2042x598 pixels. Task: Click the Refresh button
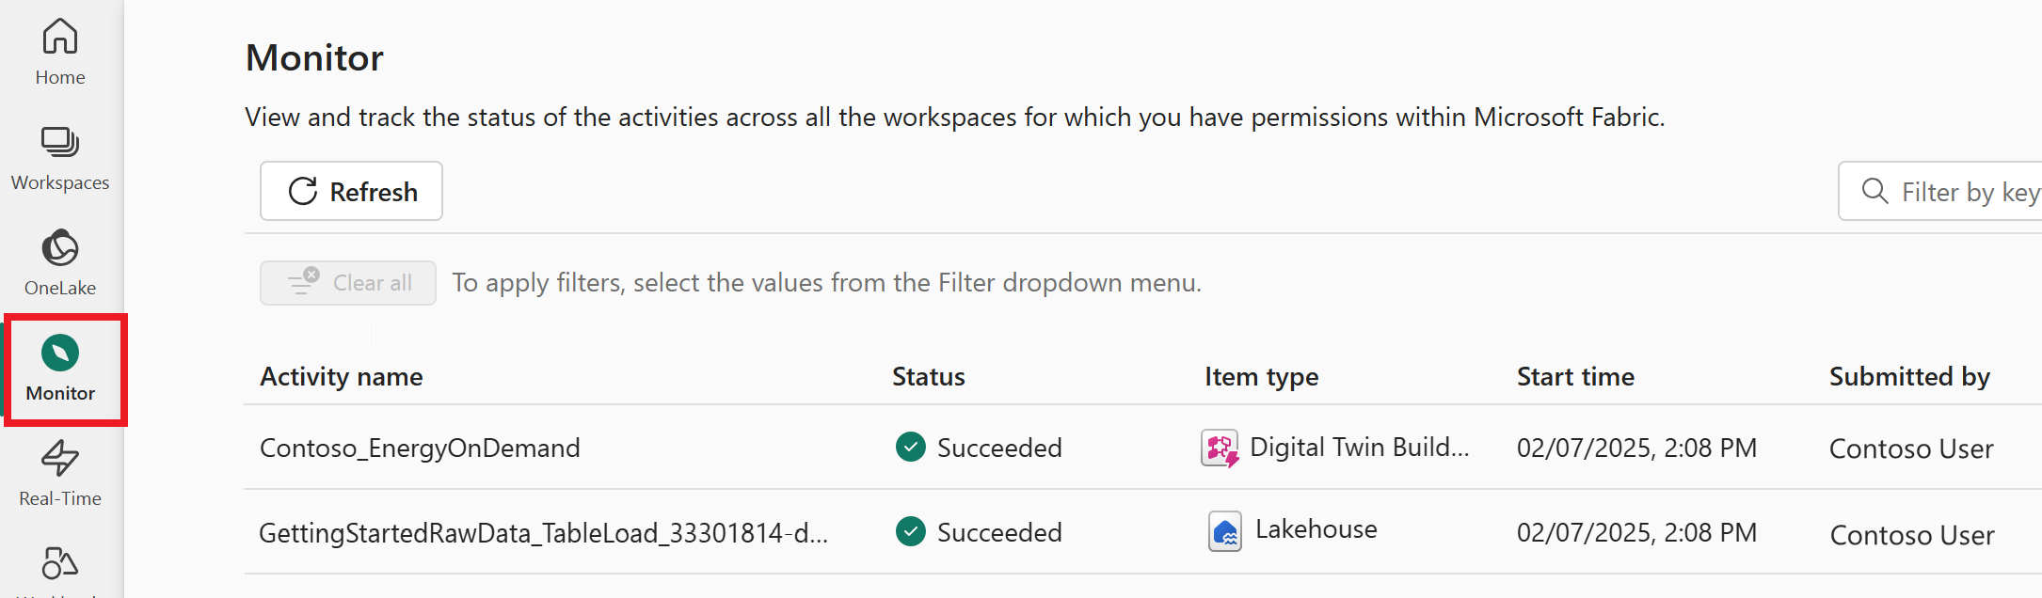(351, 191)
